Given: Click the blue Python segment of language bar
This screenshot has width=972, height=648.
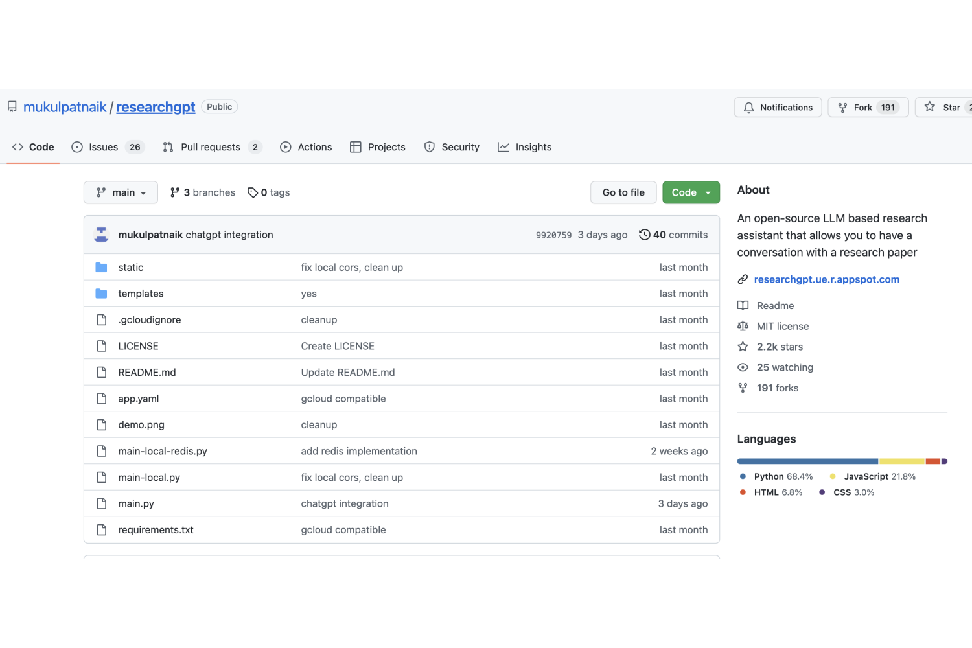Looking at the screenshot, I should pos(807,461).
